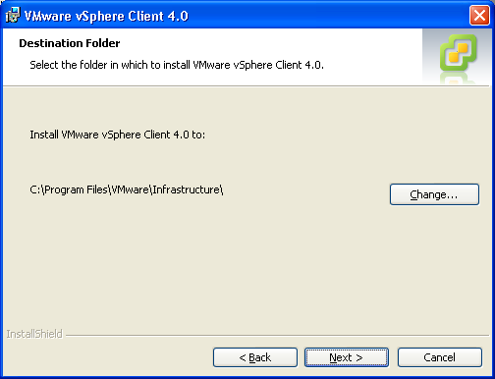Image resolution: width=495 pixels, height=379 pixels.
Task: Click the empty blue title bar area
Action: [327, 15]
